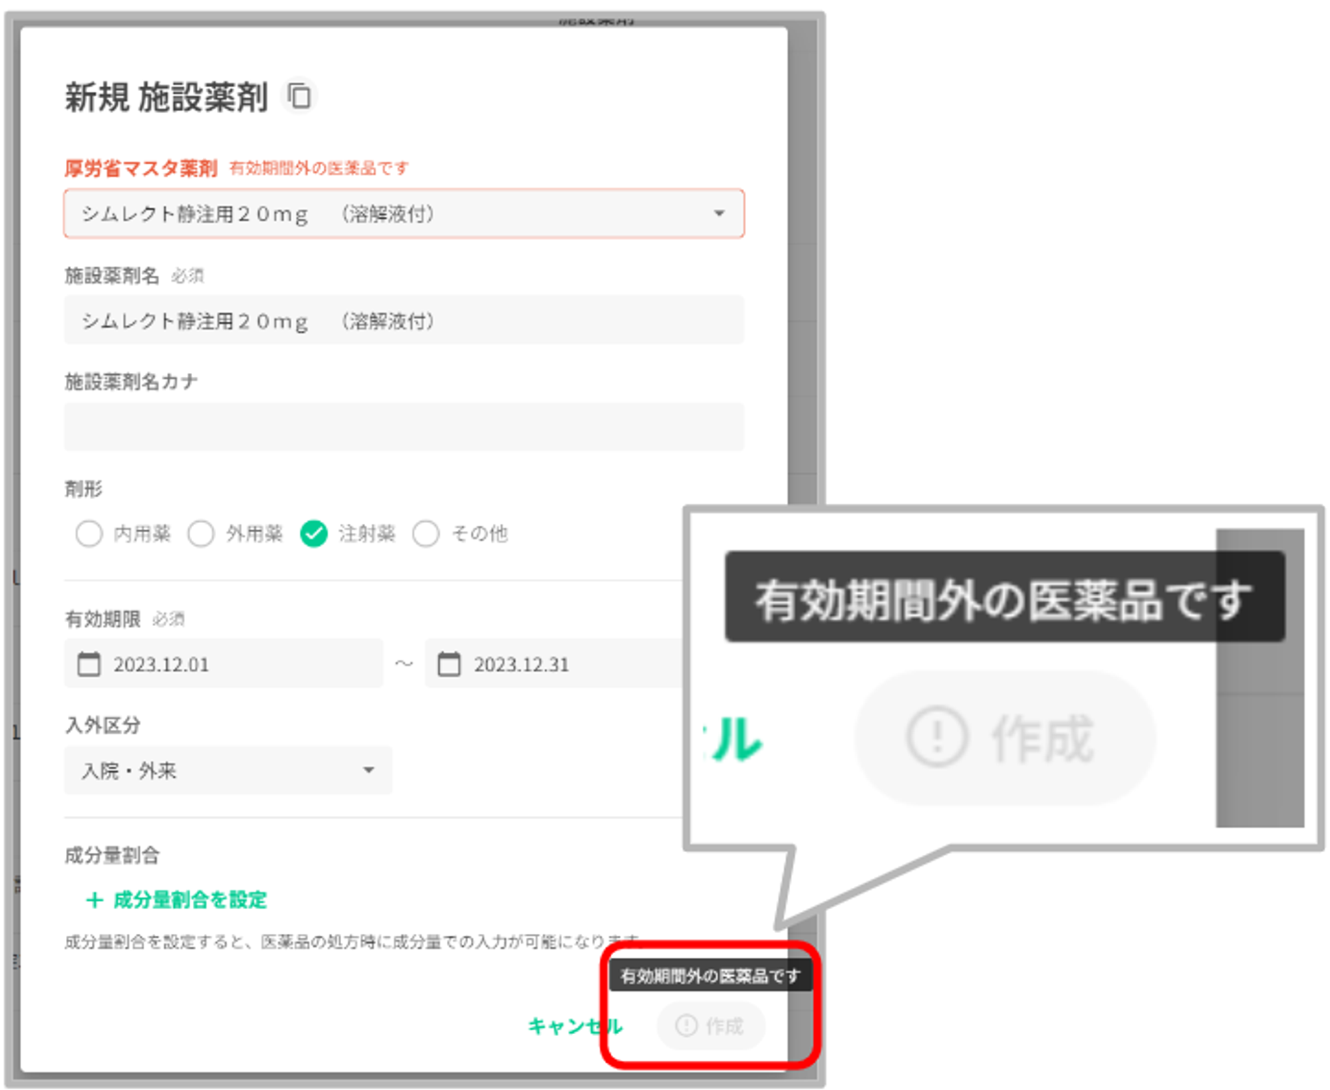Open the end date calendar icon
This screenshot has height=1090, width=1330.
[x=449, y=664]
